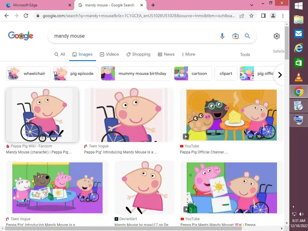Image resolution: width=308 pixels, height=231 pixels.
Task: Open Mail app from taskbar
Action: click(x=299, y=34)
